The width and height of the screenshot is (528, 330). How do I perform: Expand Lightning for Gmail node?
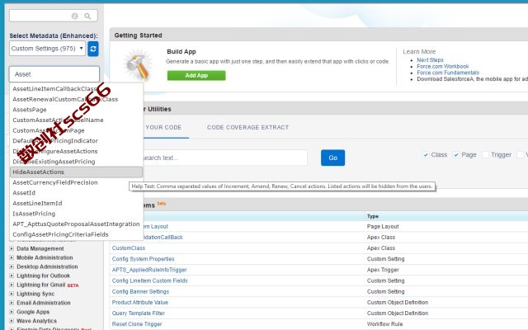[12, 285]
